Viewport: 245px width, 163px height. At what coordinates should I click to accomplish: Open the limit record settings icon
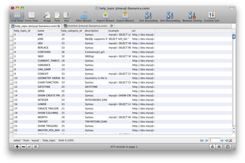pyautogui.click(x=231, y=141)
